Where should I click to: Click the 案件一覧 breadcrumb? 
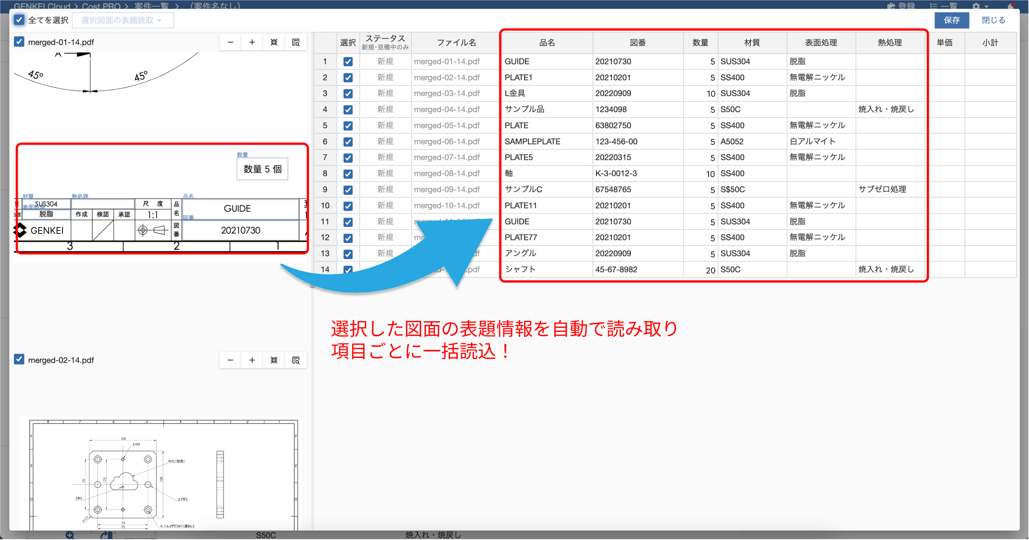pyautogui.click(x=151, y=6)
